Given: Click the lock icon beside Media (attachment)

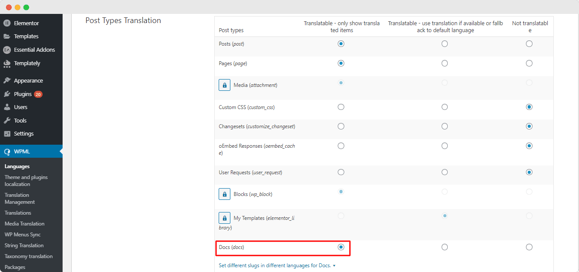Looking at the screenshot, I should tap(224, 85).
